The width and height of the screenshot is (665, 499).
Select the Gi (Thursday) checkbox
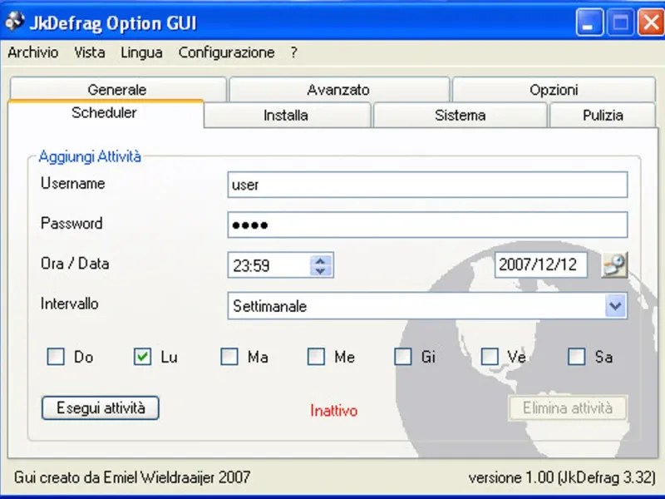[403, 357]
